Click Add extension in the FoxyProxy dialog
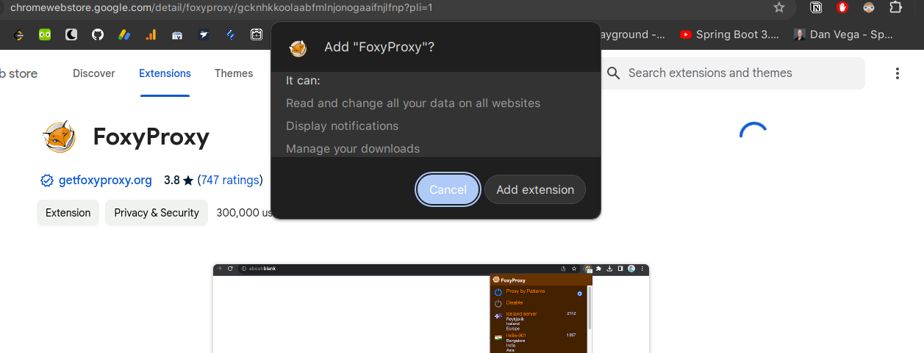Image resolution: width=924 pixels, height=353 pixels. coord(535,189)
